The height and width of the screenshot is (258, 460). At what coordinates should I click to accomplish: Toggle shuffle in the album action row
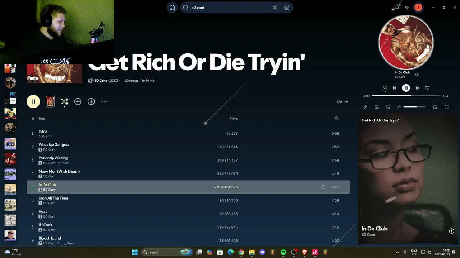coord(64,102)
